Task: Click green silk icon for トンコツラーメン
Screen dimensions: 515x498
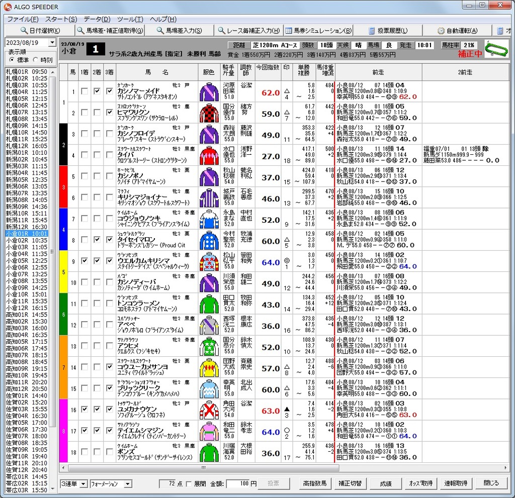Action: coord(209,304)
